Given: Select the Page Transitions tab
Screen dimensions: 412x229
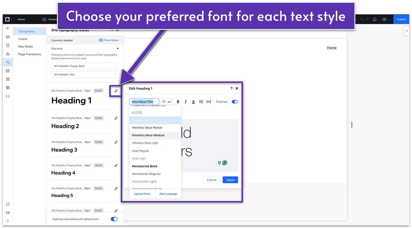Looking at the screenshot, I should click(30, 54).
